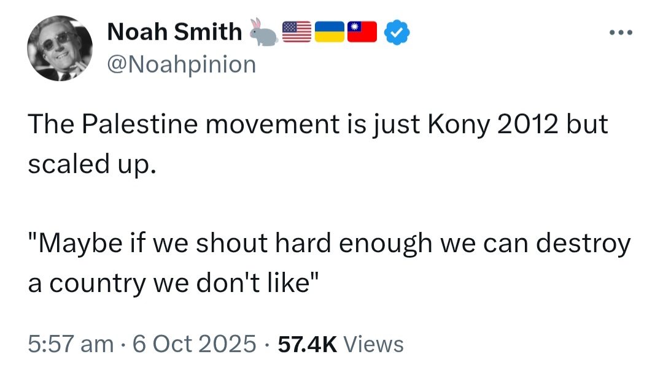Click the 'scaled up.' text line
Image resolution: width=663 pixels, height=381 pixels.
tap(92, 164)
